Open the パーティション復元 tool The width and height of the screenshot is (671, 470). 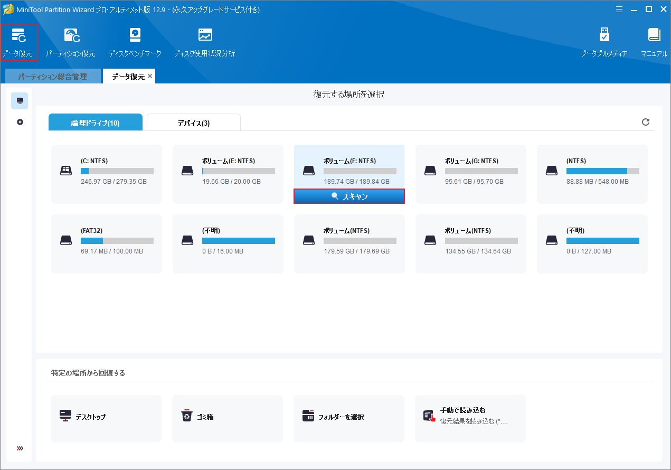click(71, 42)
